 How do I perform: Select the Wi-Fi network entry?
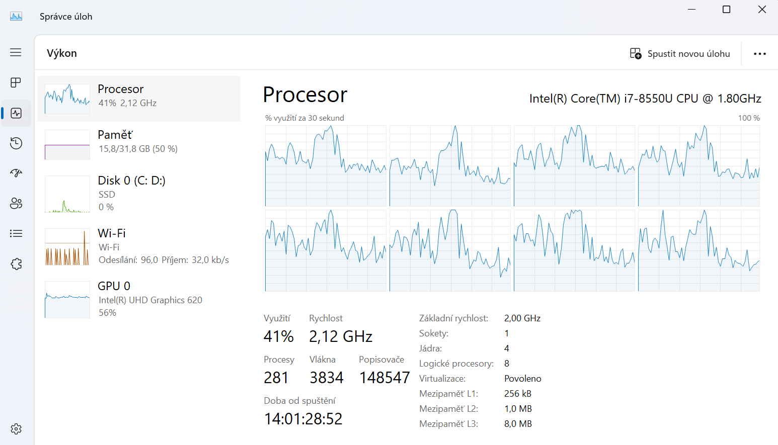(139, 246)
